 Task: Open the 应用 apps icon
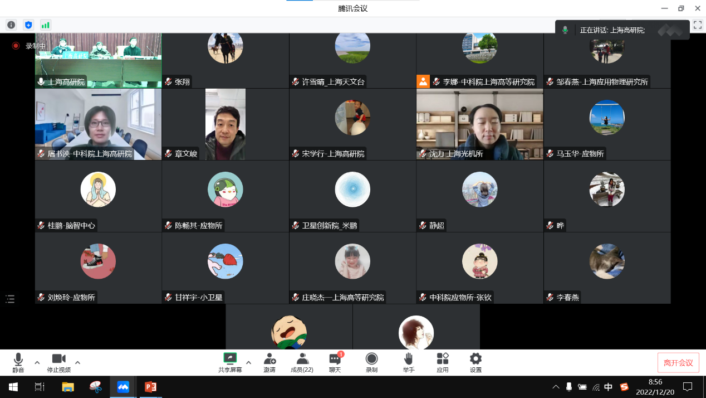coord(443,362)
